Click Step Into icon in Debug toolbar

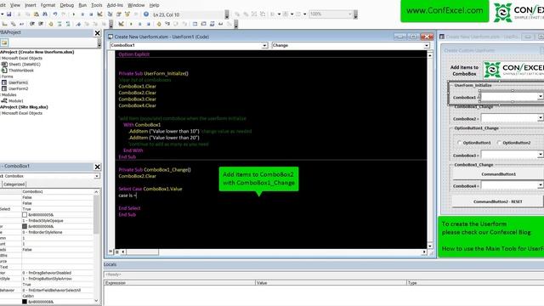click(167, 24)
